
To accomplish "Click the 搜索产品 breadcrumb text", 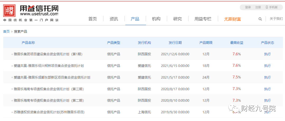I will pyautogui.click(x=21, y=32).
